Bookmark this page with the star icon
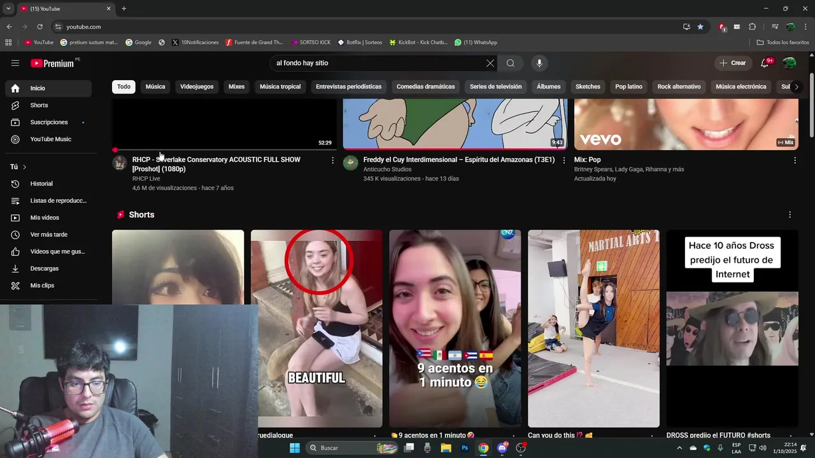 click(700, 27)
